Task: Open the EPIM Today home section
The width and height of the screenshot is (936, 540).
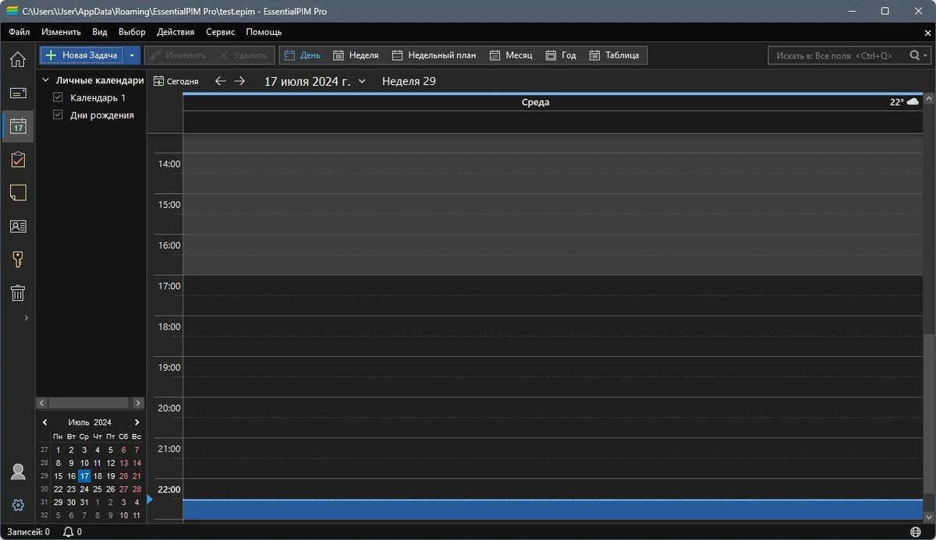Action: pyautogui.click(x=17, y=59)
